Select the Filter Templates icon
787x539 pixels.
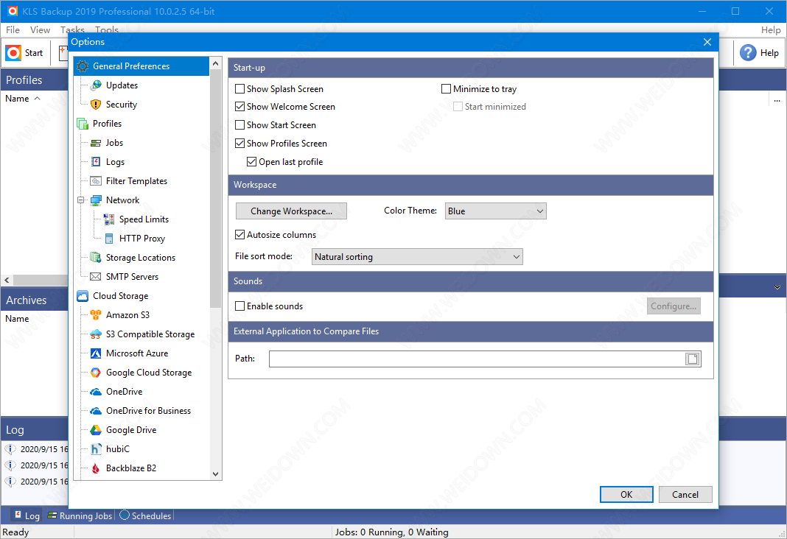tap(96, 181)
